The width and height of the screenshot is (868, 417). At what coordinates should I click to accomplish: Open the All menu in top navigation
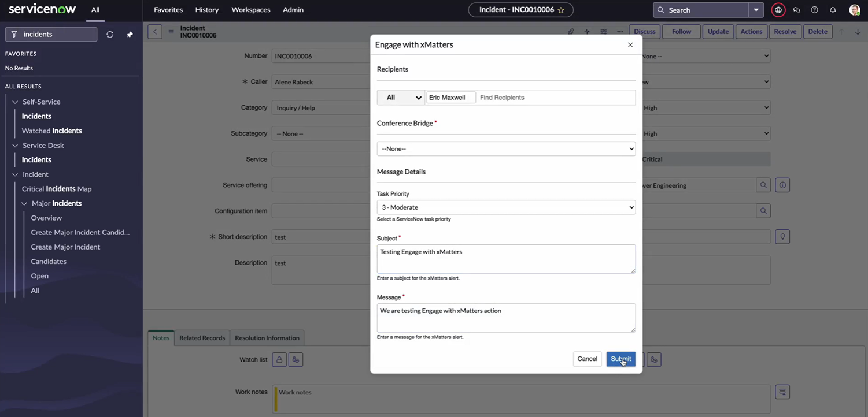pos(95,10)
